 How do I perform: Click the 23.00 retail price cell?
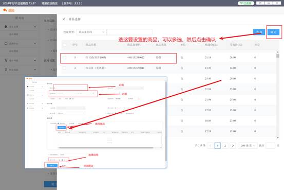233,120
